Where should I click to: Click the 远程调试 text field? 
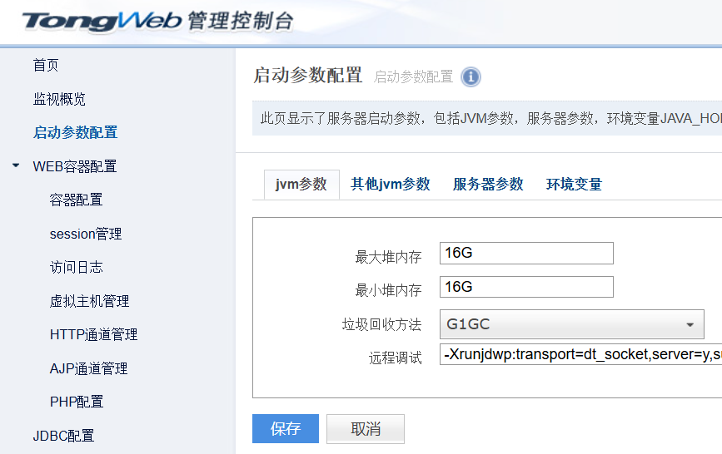click(580, 355)
